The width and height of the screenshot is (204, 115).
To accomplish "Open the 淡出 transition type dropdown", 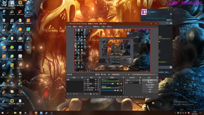I will (131, 80).
